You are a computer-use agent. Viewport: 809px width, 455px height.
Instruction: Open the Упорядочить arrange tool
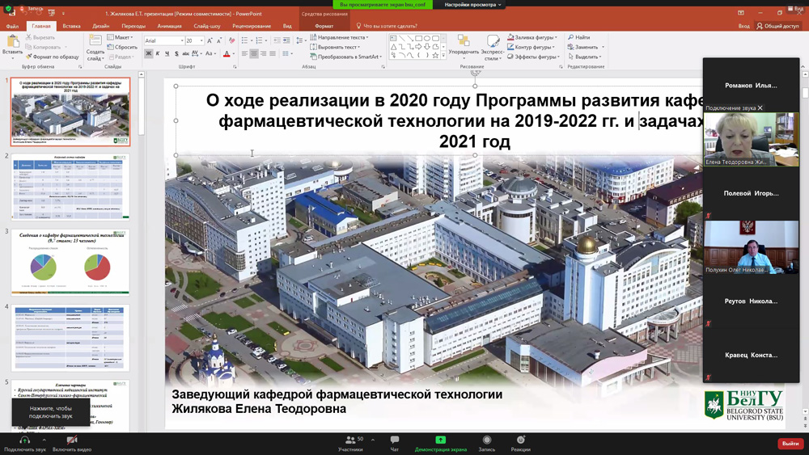pyautogui.click(x=464, y=47)
